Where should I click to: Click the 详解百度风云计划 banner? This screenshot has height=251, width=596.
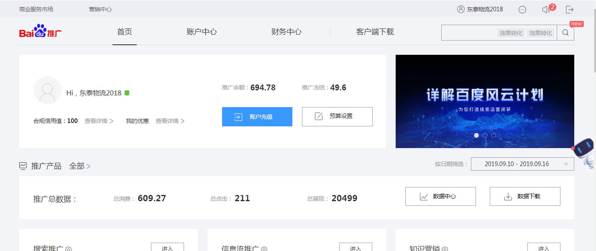(485, 101)
